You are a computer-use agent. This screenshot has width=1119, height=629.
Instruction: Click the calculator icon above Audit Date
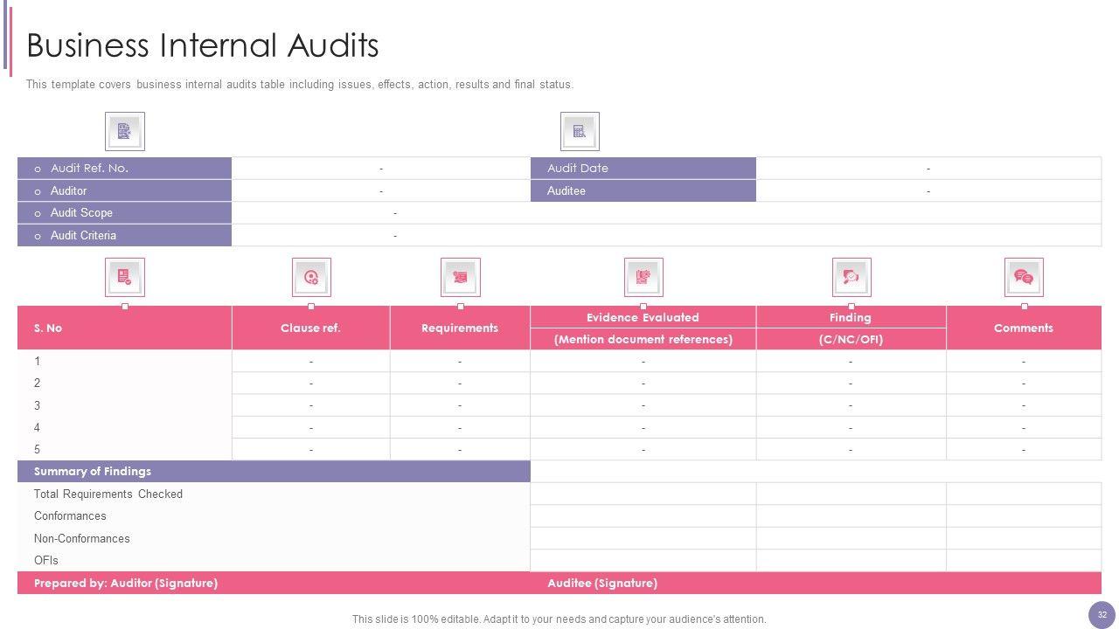coord(579,132)
